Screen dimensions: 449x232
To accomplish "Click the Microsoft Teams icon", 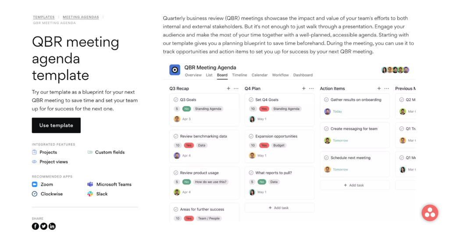I will pyautogui.click(x=90, y=185).
